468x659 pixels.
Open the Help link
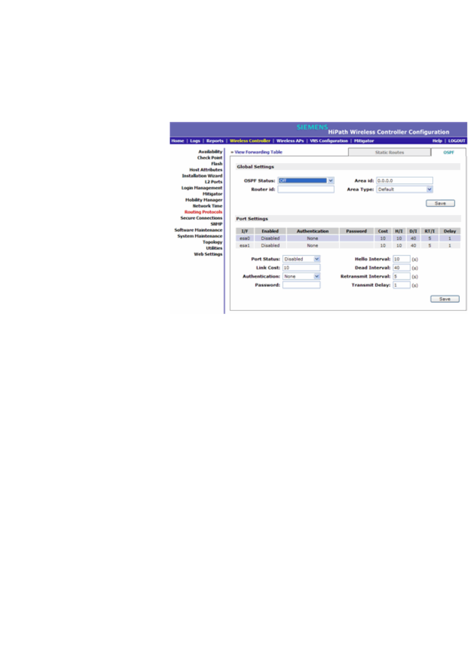click(437, 141)
